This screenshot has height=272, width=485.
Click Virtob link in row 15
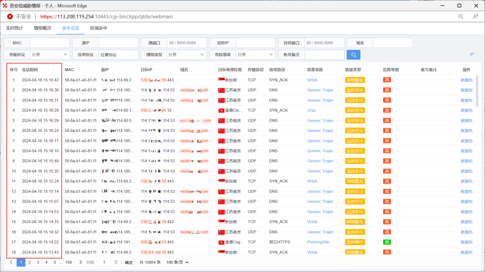312,222
